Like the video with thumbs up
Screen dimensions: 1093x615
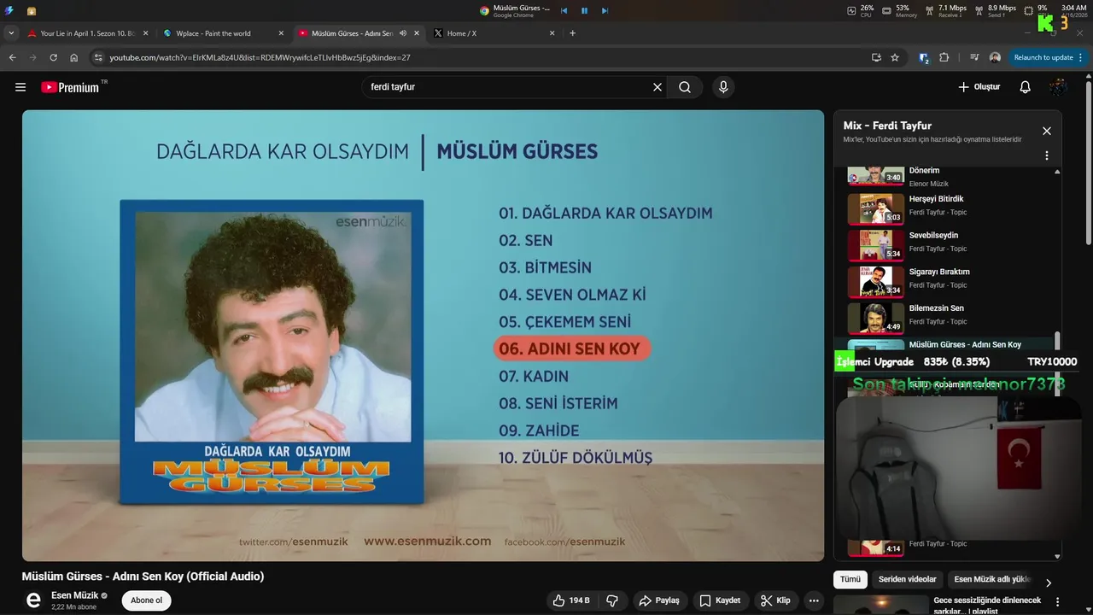571,600
